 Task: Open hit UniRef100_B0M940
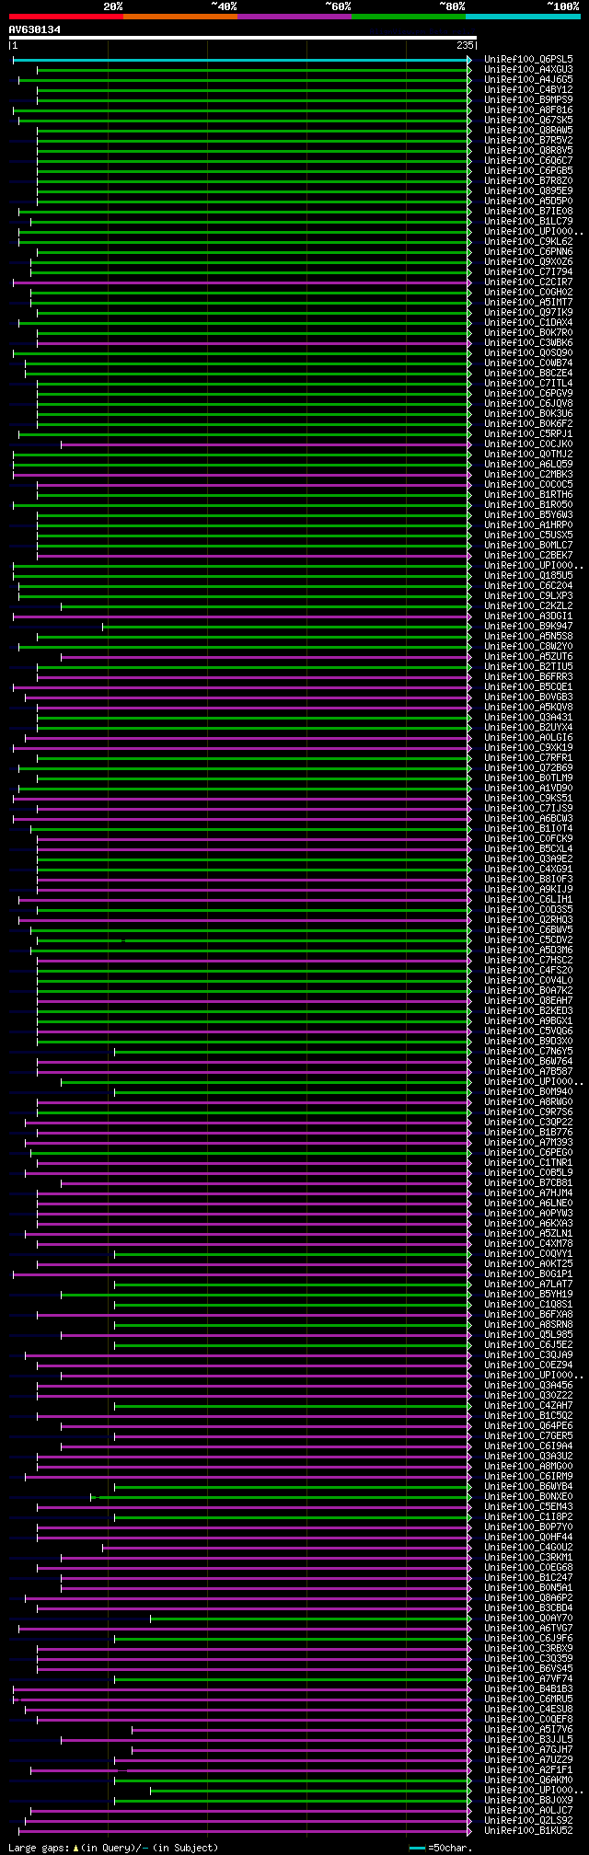528,1092
